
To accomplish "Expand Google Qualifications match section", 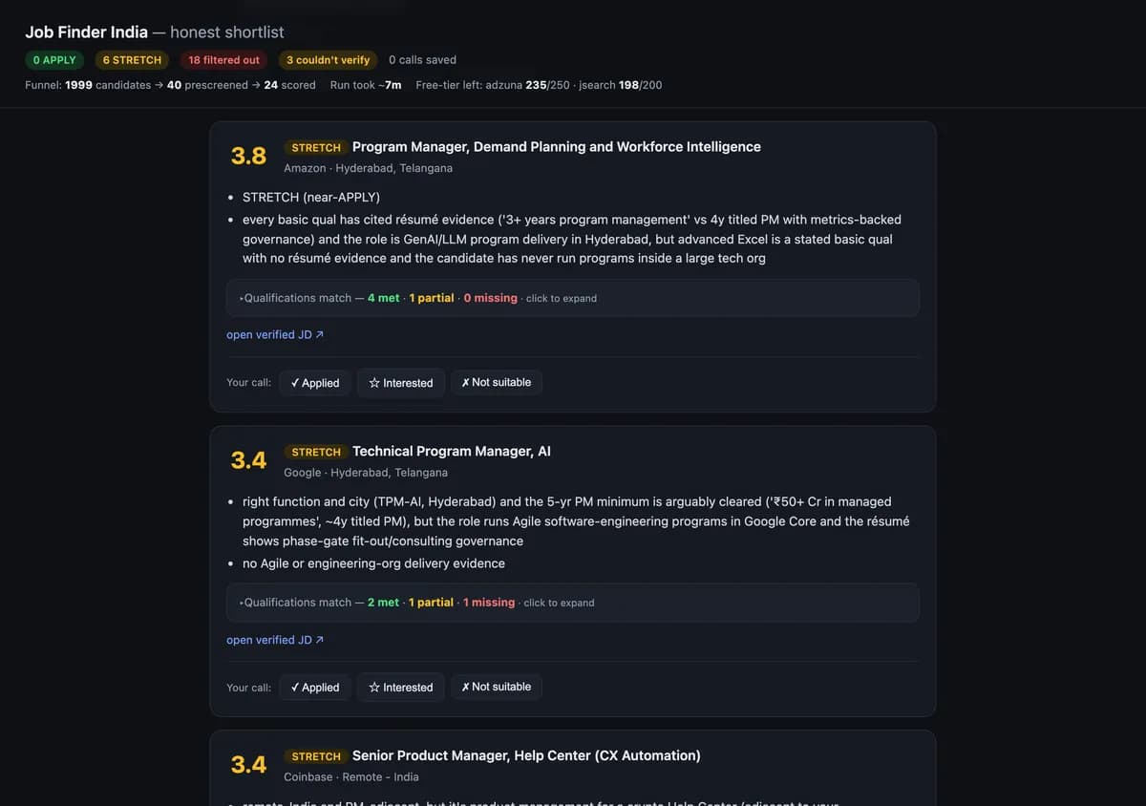I will pyautogui.click(x=573, y=603).
